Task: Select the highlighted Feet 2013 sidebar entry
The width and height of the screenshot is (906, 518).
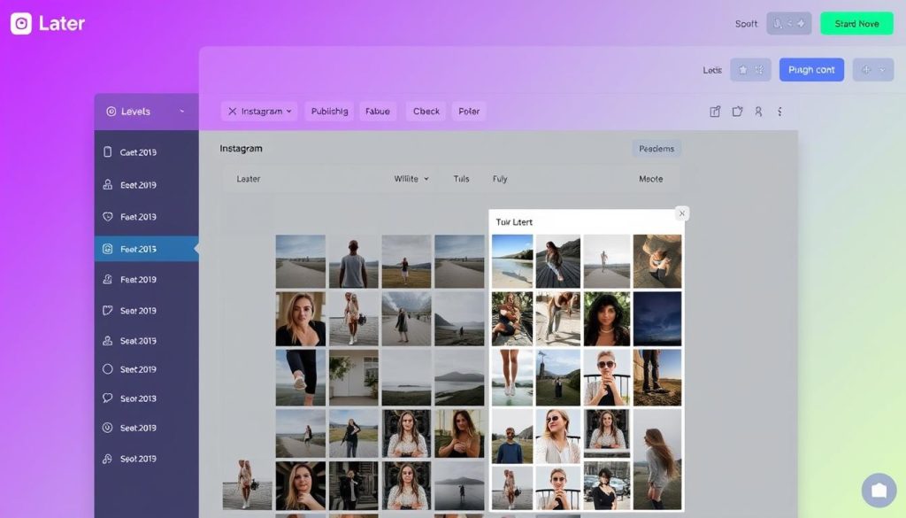Action: (146, 249)
